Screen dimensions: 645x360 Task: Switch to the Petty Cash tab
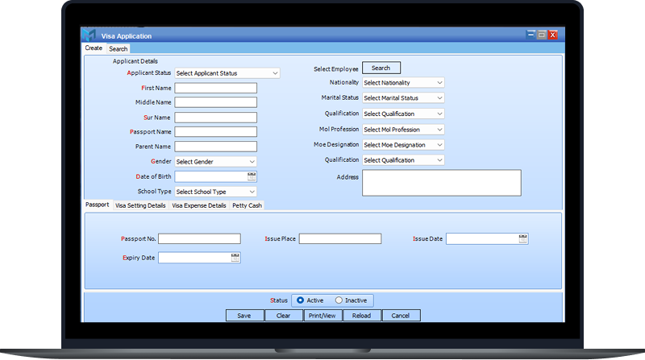coord(247,205)
